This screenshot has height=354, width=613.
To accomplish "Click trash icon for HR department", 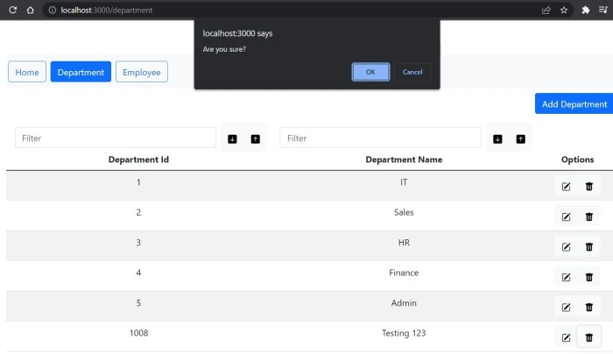I will [x=588, y=247].
